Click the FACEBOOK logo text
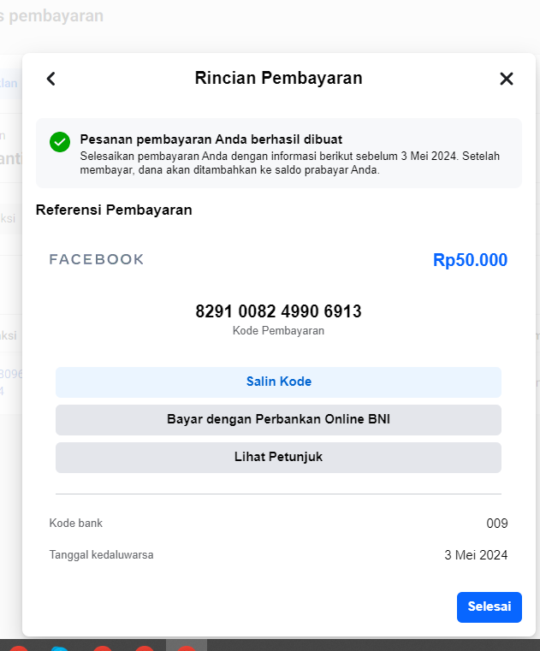Image resolution: width=540 pixels, height=651 pixels. 97,259
